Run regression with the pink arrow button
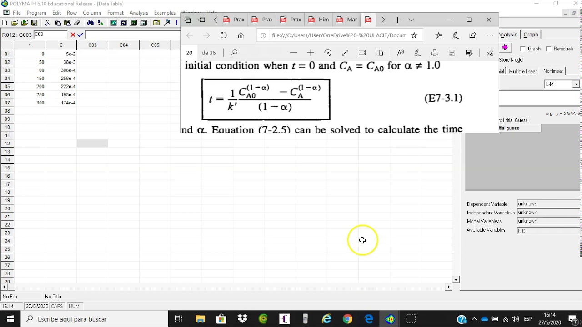This screenshot has height=327, width=582. tap(504, 48)
